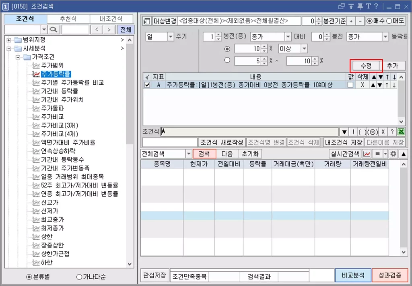Switch to the 조건식 tab
Image resolution: width=412 pixels, height=286 pixels.
(x=25, y=19)
